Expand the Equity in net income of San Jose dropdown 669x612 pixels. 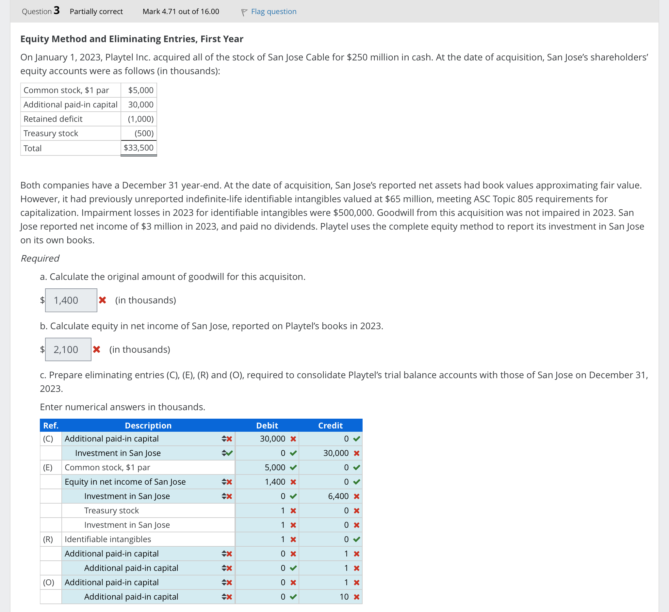[224, 482]
